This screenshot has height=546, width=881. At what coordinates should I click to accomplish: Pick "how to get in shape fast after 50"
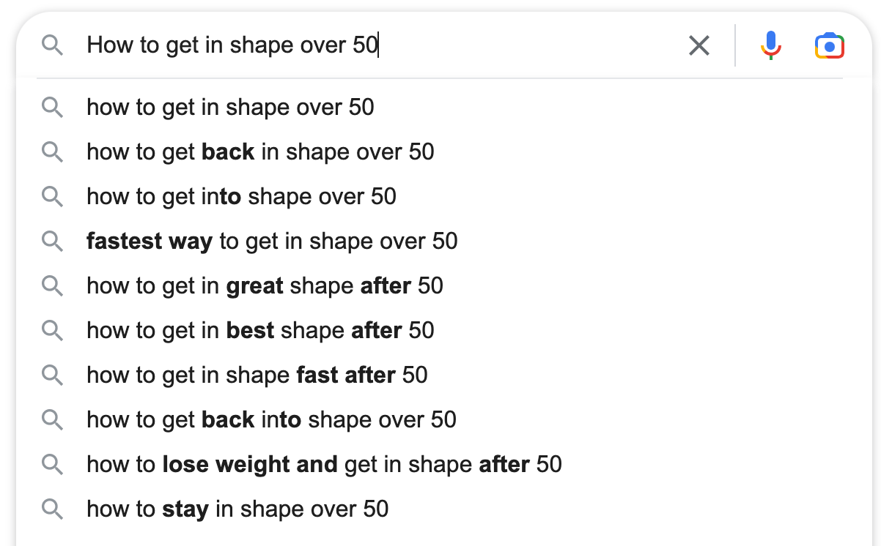257,375
